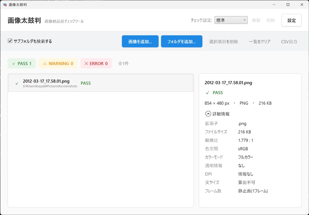Image resolution: width=309 pixels, height=215 pixels.
Task: Close the 画像太鼓判 window
Action: tap(302, 5)
